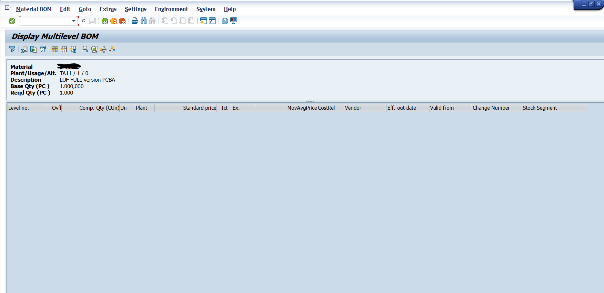
Task: Cancel the transaction with red X
Action: 122,21
